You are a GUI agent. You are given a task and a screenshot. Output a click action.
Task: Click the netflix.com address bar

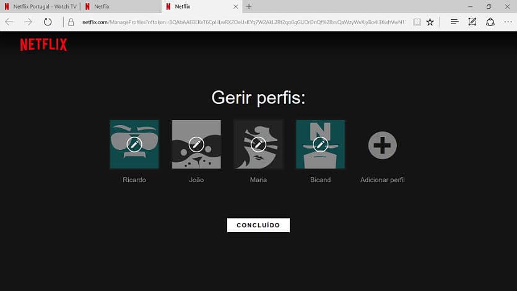tap(241, 22)
